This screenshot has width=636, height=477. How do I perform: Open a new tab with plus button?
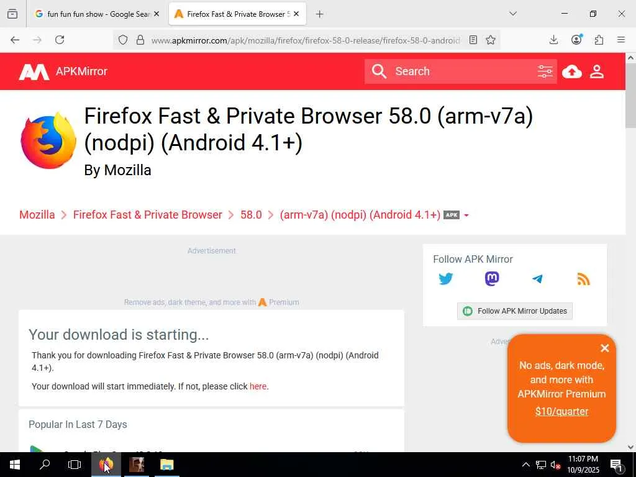(320, 14)
